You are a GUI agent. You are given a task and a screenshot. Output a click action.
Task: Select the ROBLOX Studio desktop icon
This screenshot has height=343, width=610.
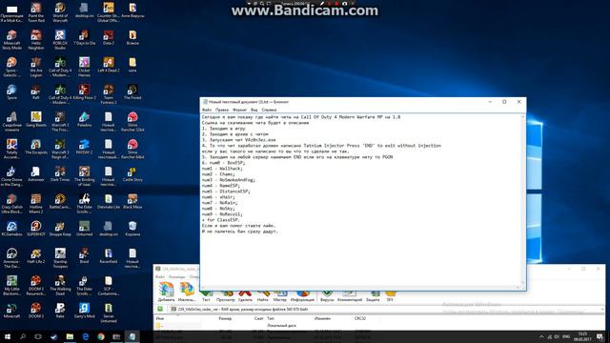pos(60,40)
